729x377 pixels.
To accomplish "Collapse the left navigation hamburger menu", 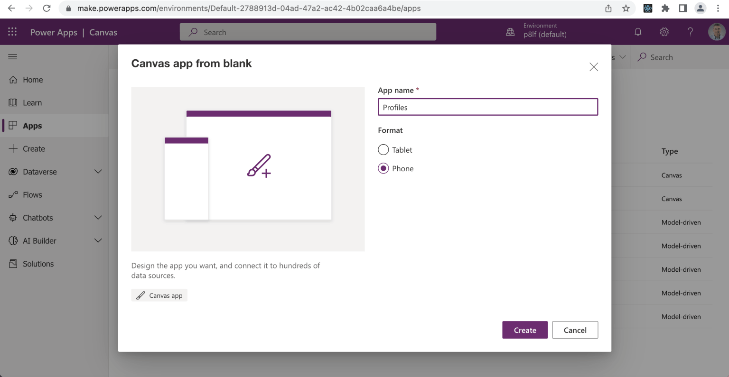I will (x=13, y=57).
